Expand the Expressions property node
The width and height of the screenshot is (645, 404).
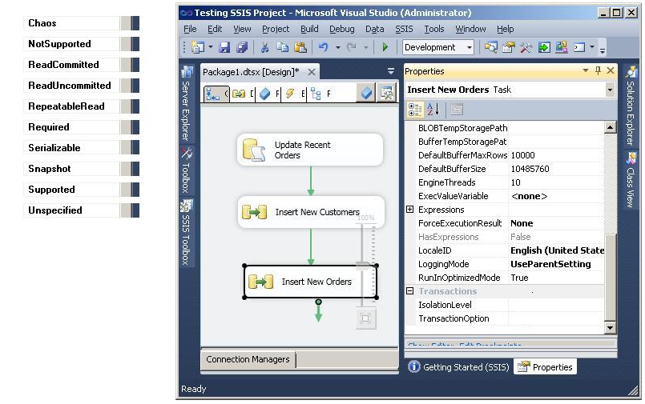409,210
